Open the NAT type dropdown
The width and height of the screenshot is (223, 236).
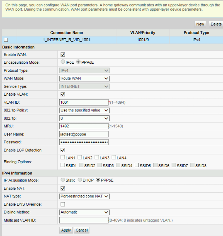84,196
